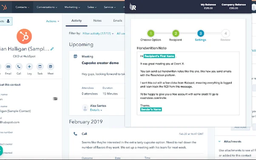The height and width of the screenshot is (160, 256).
Task: Collapse the Attachments section chevron
Action: point(219,141)
